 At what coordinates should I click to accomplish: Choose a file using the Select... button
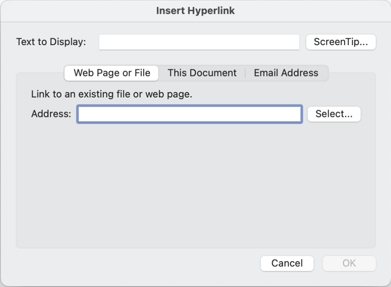(334, 114)
